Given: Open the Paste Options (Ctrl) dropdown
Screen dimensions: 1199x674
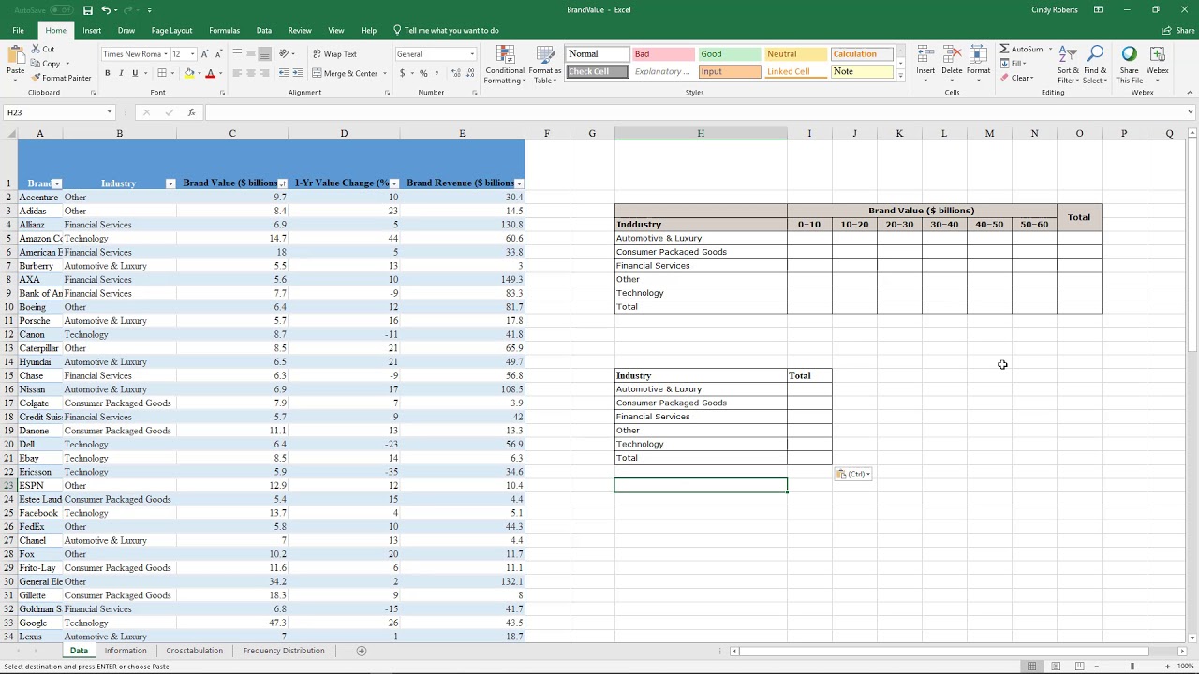Looking at the screenshot, I should click(x=853, y=474).
